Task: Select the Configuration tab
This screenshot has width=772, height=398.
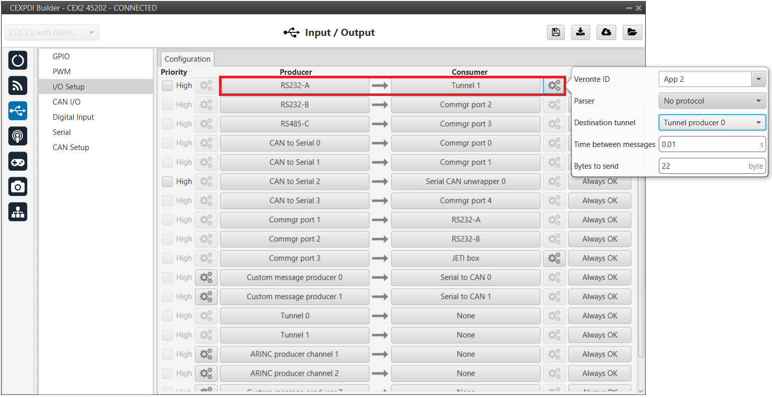Action: [187, 59]
